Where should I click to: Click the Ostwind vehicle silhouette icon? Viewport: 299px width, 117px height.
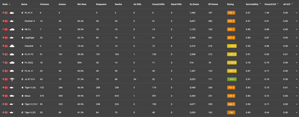[x=12, y=46]
